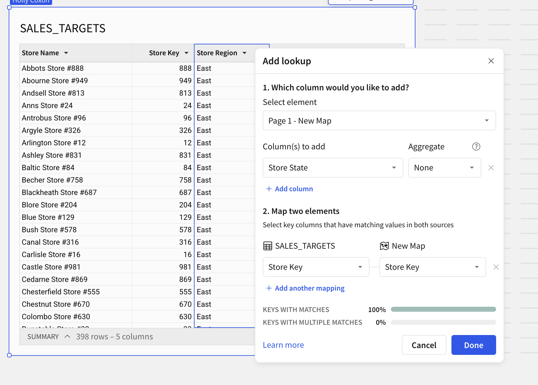The image size is (538, 385).
Task: Click the map icon beside New Map
Action: [384, 246]
